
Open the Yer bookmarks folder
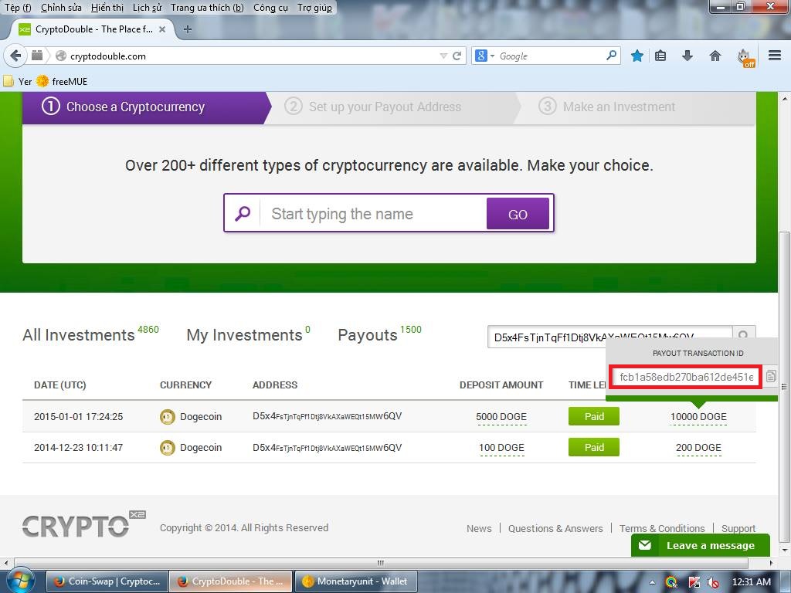pyautogui.click(x=18, y=81)
